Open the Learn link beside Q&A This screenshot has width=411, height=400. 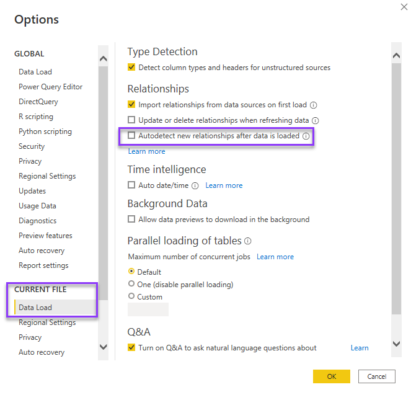[x=360, y=348]
